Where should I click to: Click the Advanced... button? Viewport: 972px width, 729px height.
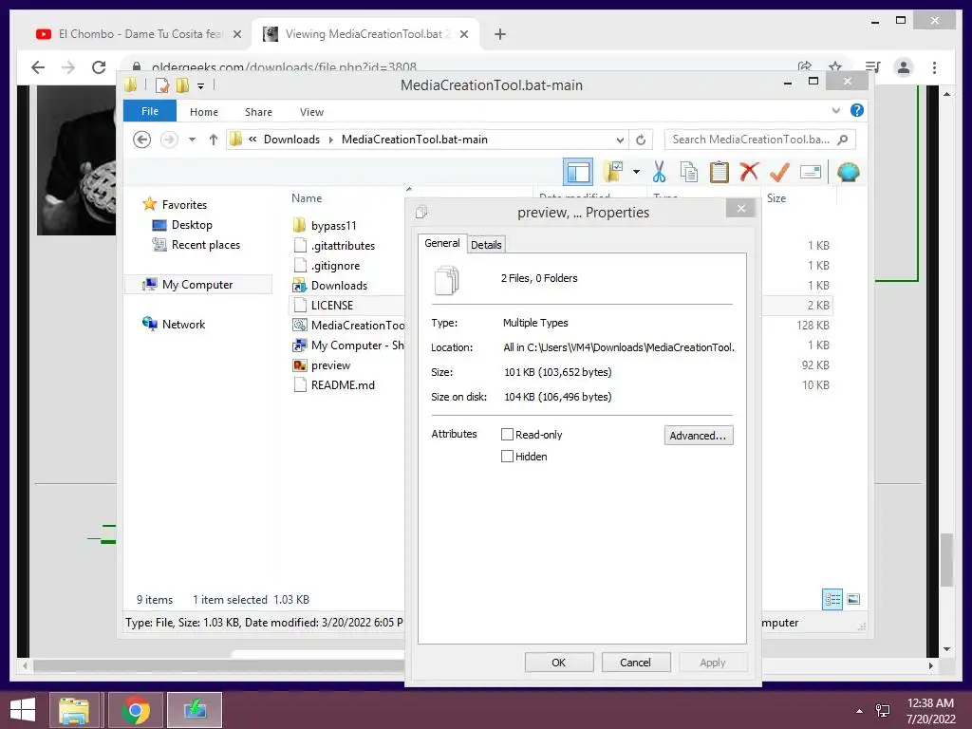click(698, 435)
